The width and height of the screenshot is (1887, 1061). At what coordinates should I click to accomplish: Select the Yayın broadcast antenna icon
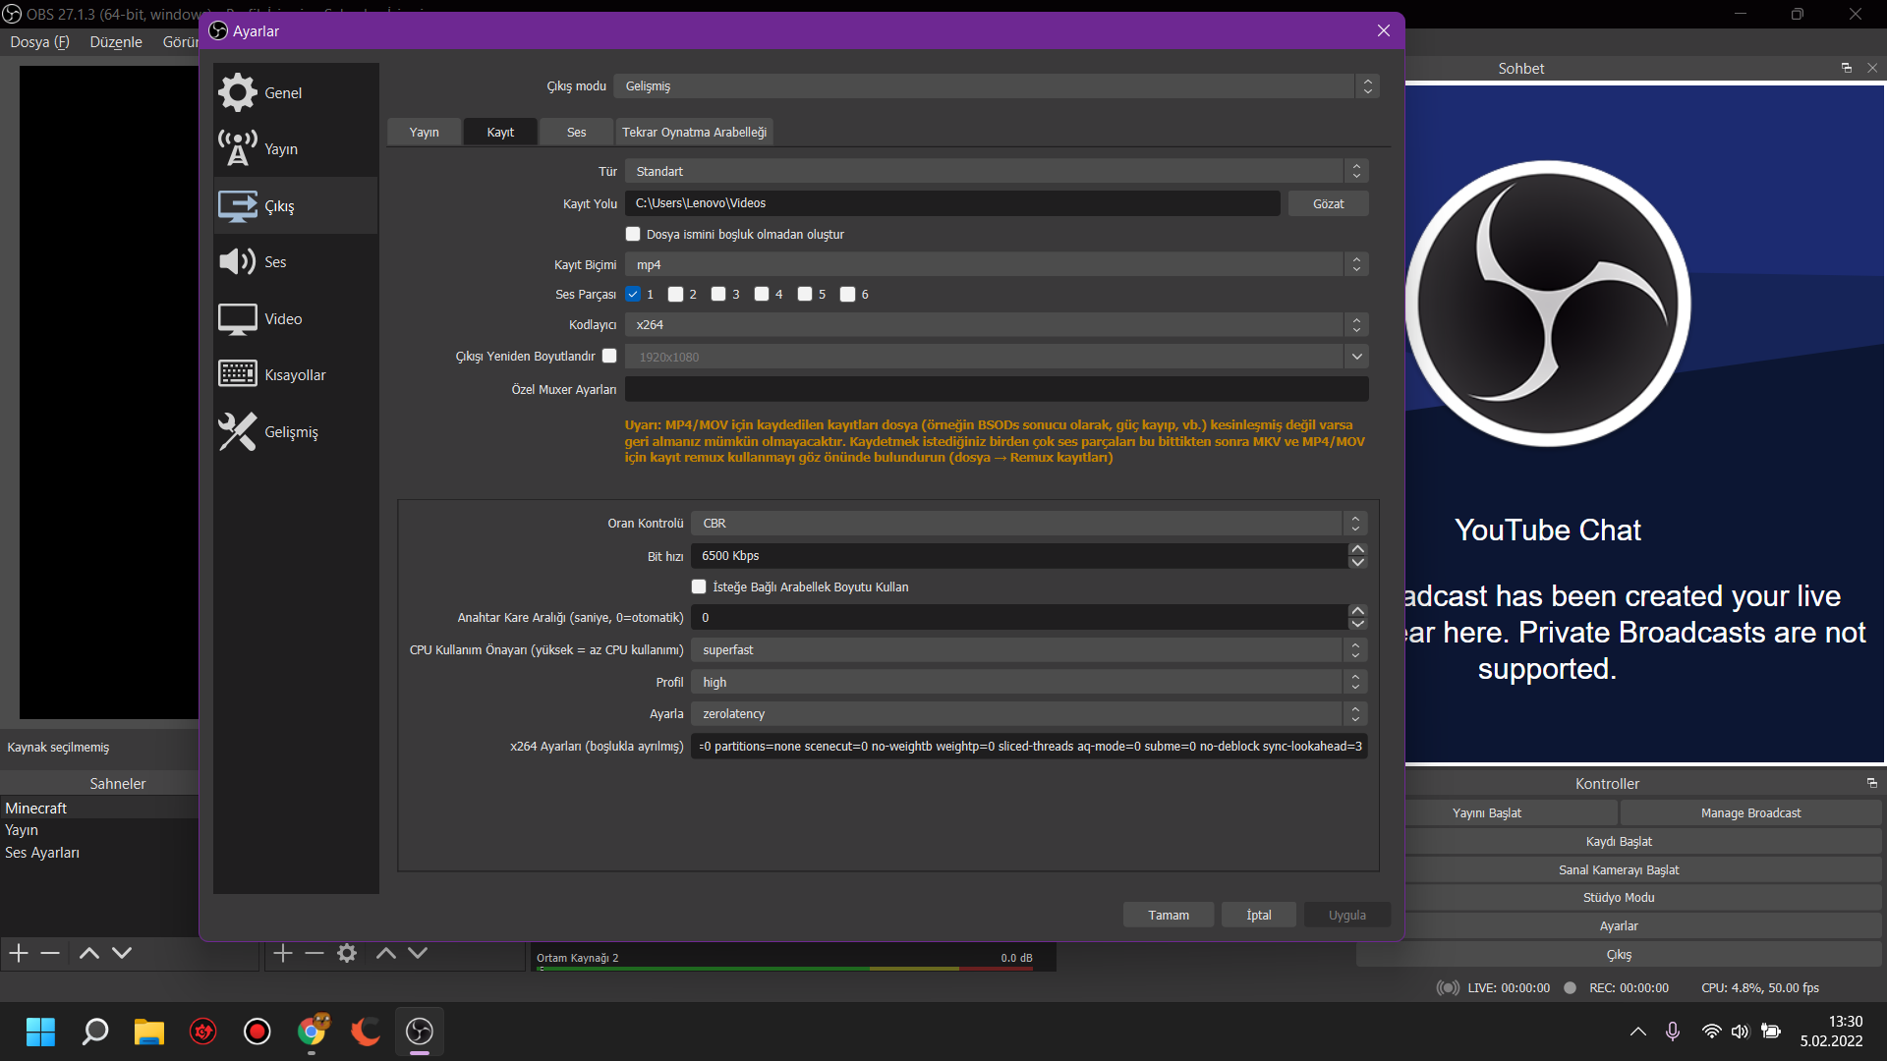[237, 148]
